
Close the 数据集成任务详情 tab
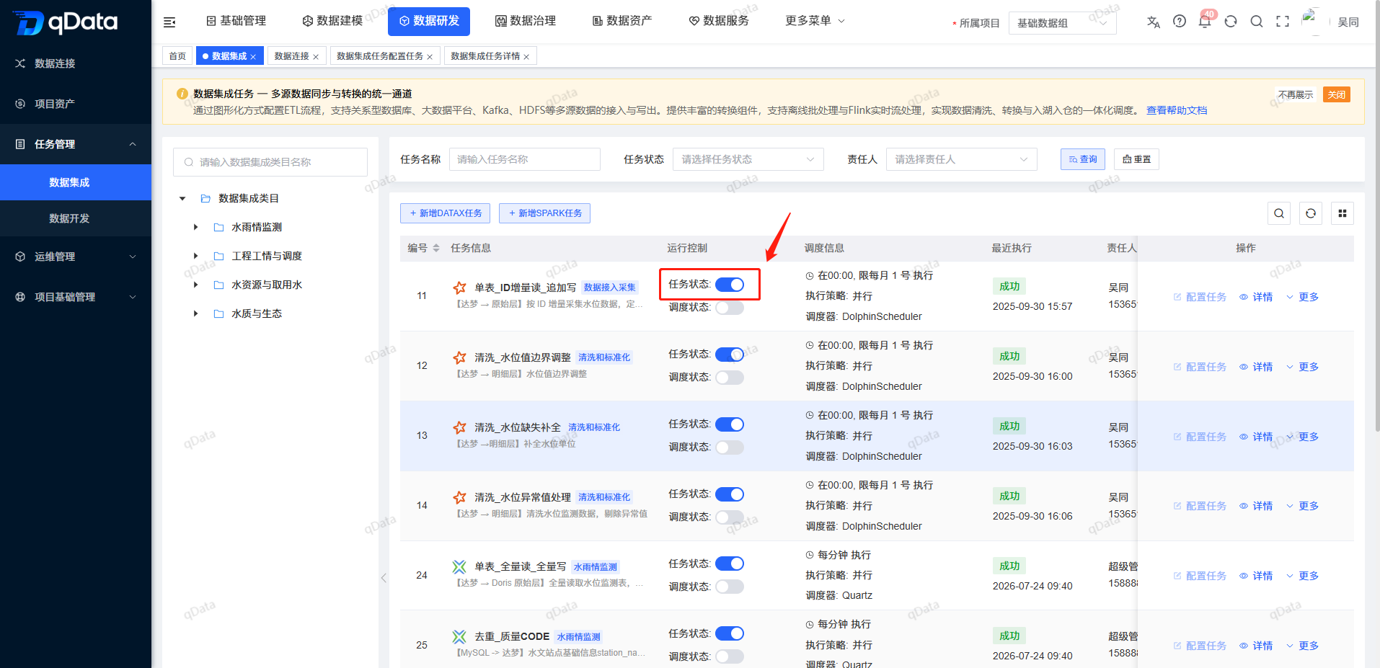pyautogui.click(x=526, y=57)
